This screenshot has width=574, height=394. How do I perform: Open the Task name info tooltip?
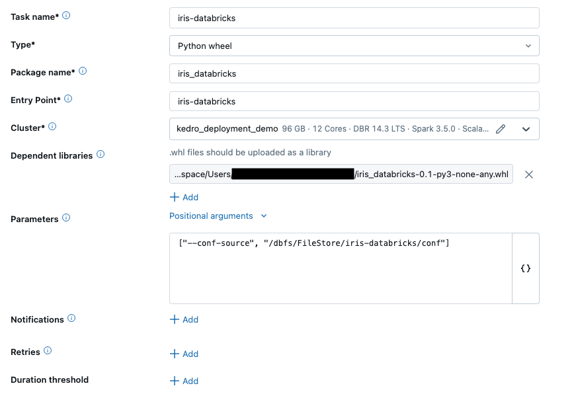point(66,16)
